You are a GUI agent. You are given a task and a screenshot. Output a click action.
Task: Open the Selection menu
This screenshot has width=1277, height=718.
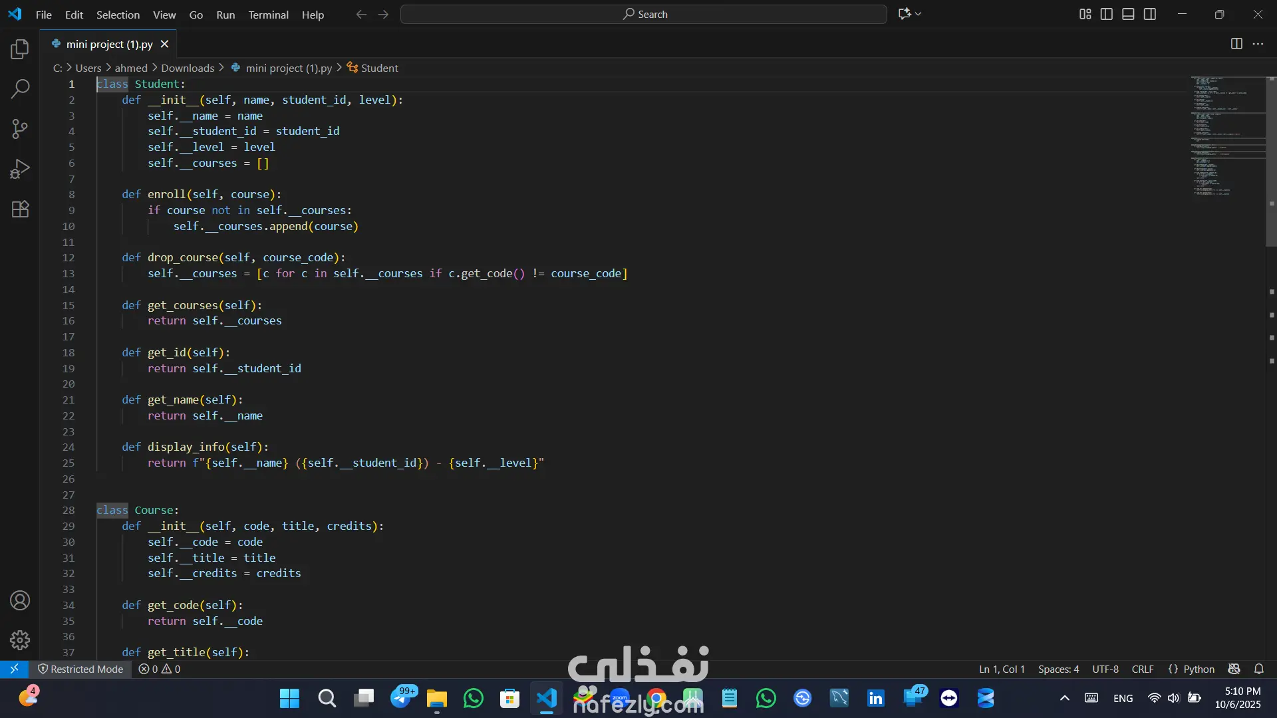pos(118,15)
